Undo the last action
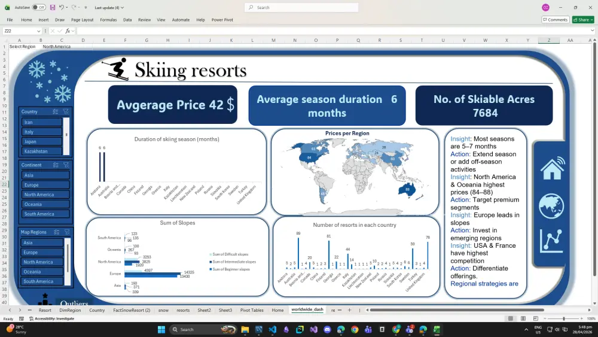This screenshot has width=598, height=337. click(x=61, y=7)
